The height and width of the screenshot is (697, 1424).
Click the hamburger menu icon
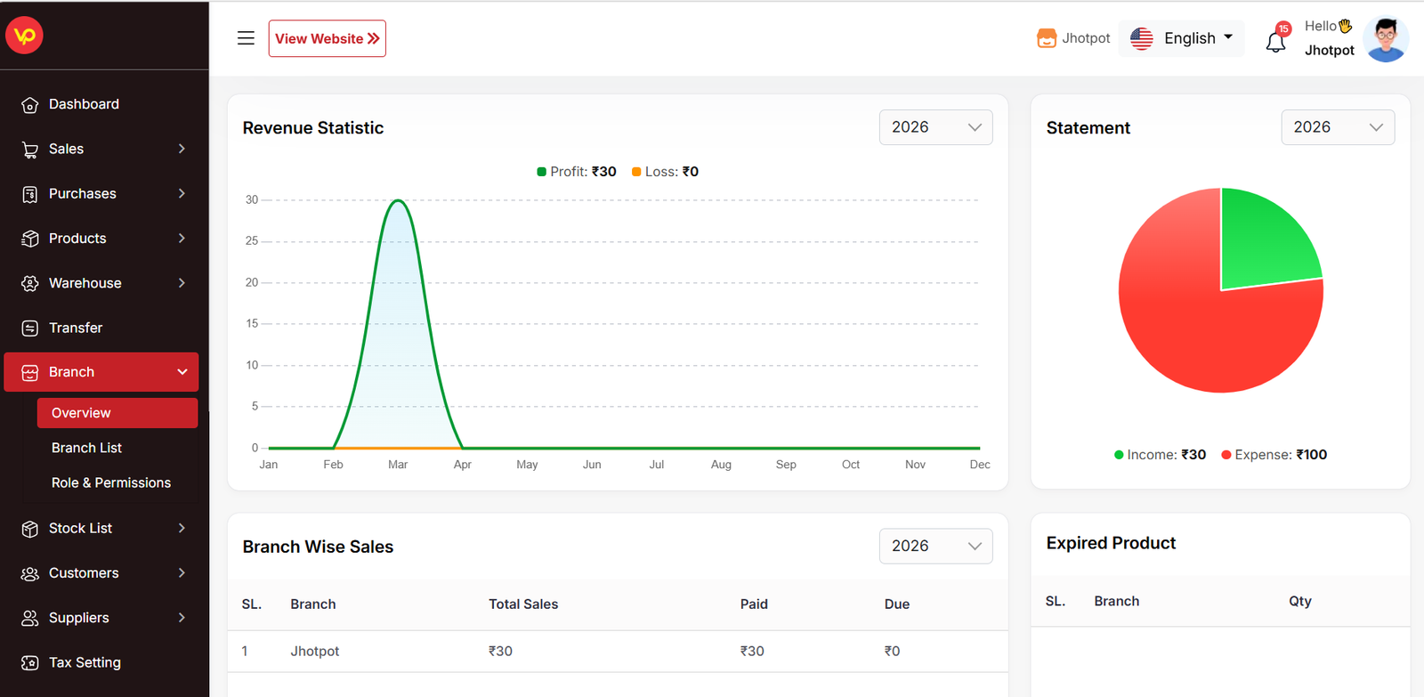[x=246, y=38]
